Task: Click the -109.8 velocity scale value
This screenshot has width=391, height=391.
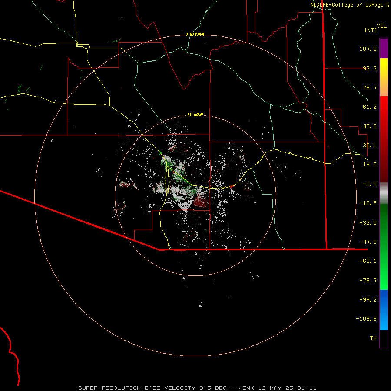Action: pyautogui.click(x=366, y=319)
